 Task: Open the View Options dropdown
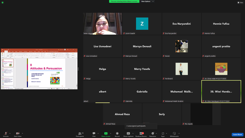tap(147, 2)
